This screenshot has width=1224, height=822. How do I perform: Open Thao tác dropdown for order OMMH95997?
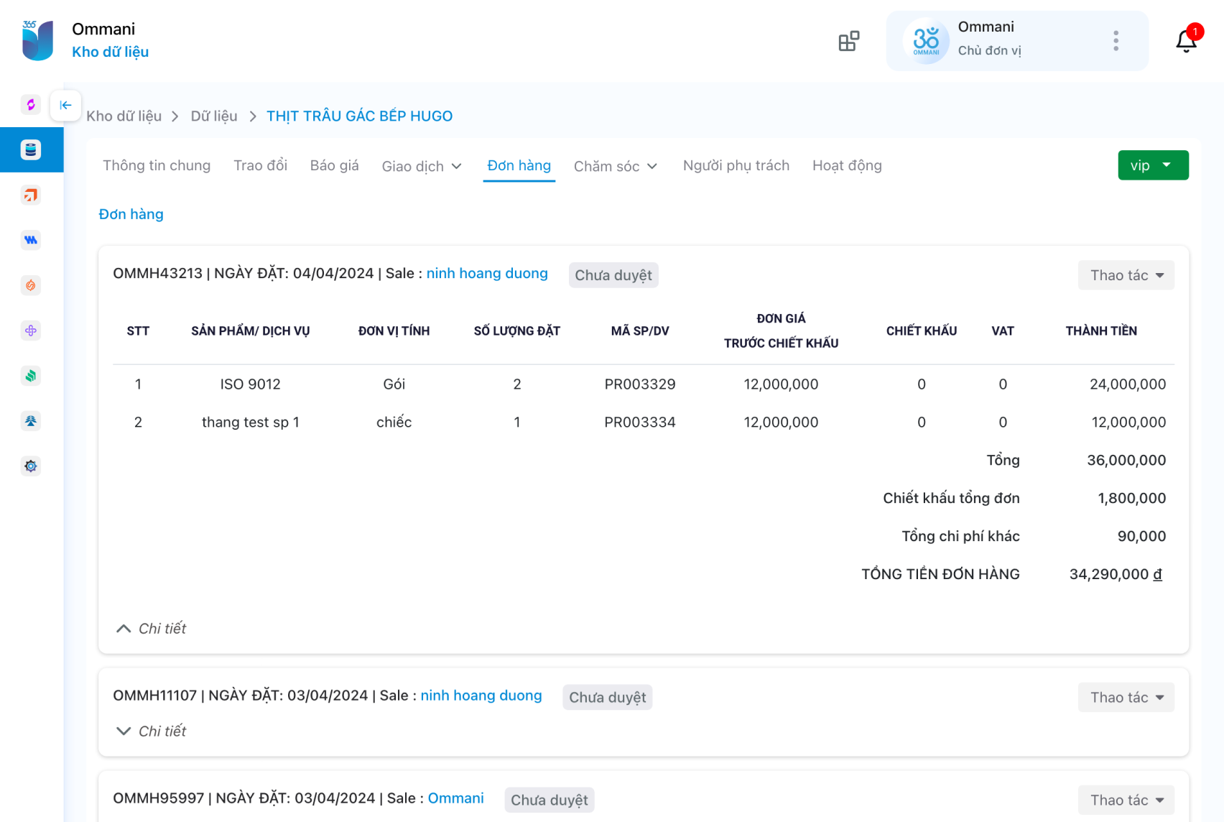[x=1126, y=800]
